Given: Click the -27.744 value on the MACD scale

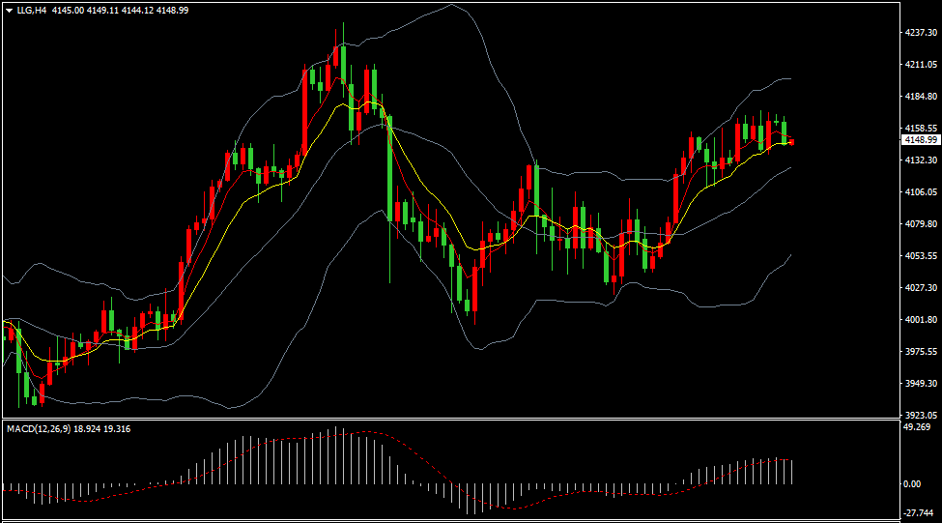Looking at the screenshot, I should pos(916,514).
